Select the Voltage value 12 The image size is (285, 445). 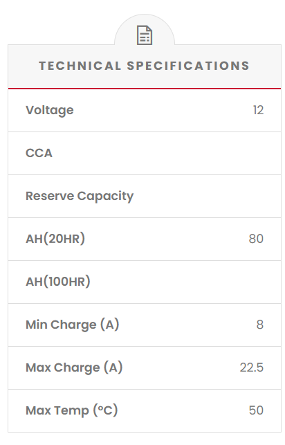point(258,110)
